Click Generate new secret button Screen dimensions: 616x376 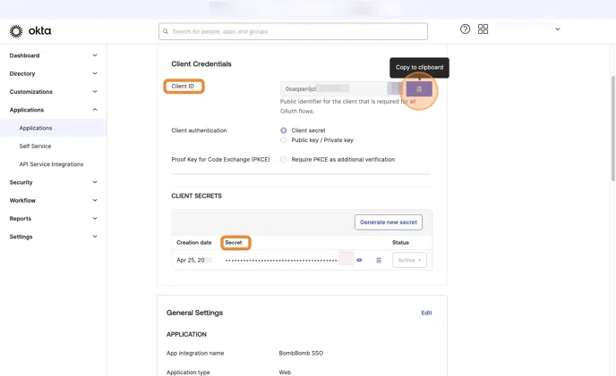click(389, 221)
